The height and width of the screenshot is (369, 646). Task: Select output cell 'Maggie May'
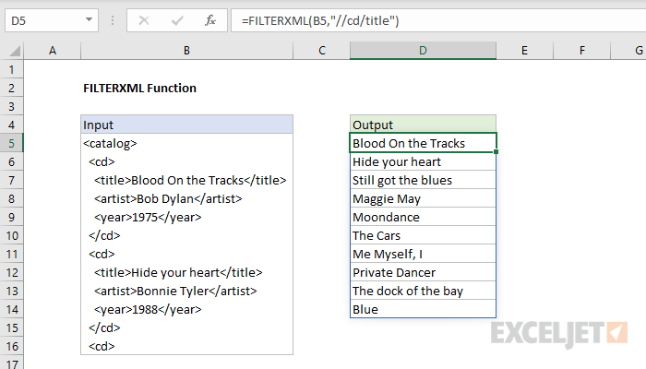pos(423,199)
